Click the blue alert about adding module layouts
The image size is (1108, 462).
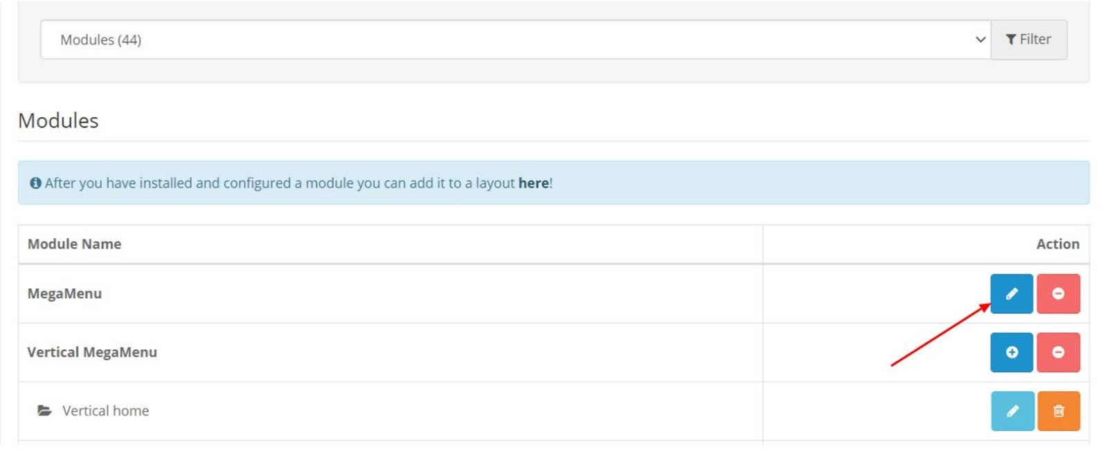(x=762, y=183)
